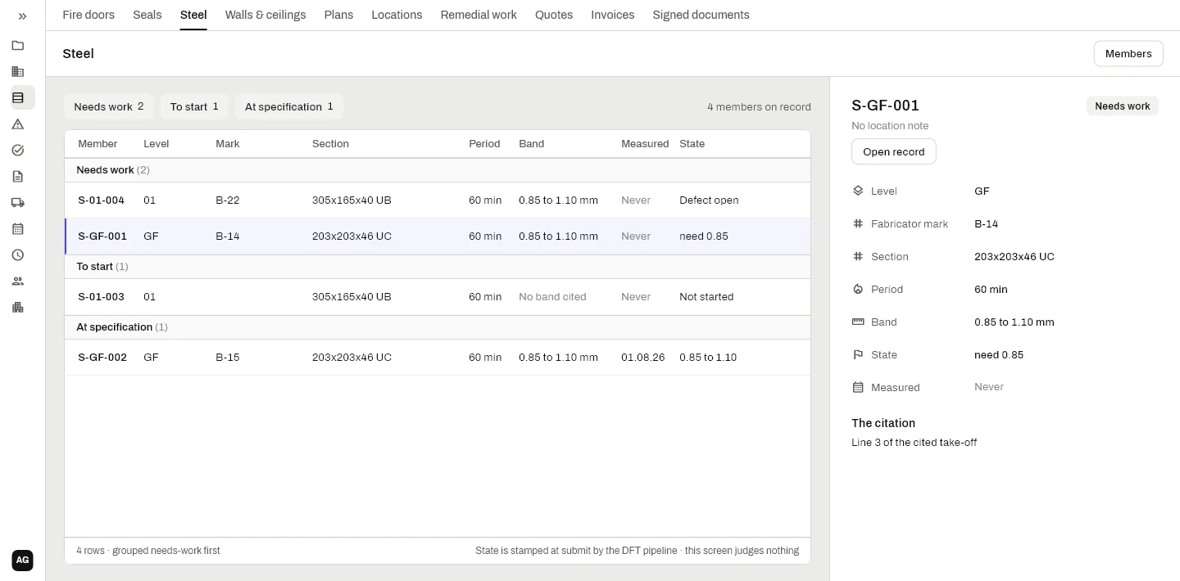Open the delivery truck sidebar icon
The image size is (1180, 581).
point(18,203)
